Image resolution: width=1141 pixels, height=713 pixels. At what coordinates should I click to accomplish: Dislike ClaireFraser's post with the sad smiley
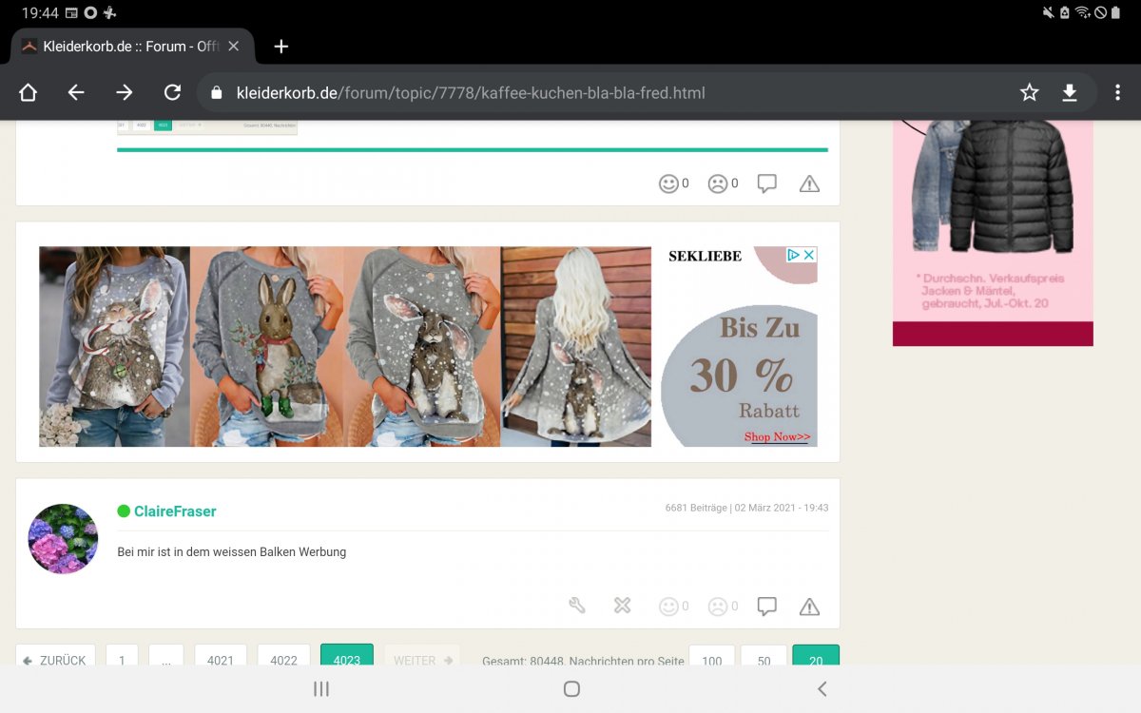718,606
